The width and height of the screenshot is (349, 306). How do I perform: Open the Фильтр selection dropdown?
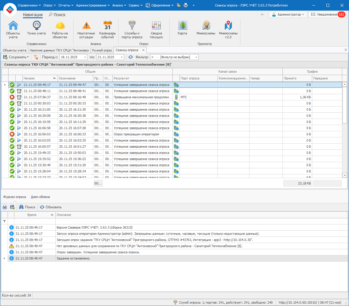196,57
